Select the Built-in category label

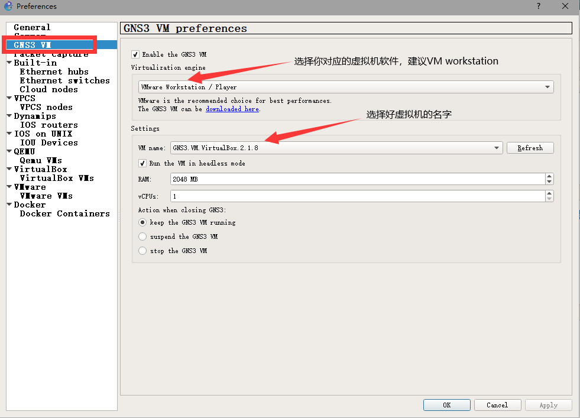click(35, 63)
